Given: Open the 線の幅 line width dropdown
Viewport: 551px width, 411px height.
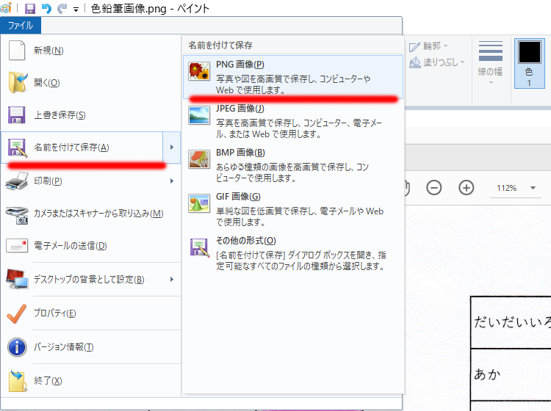Looking at the screenshot, I should point(490,62).
